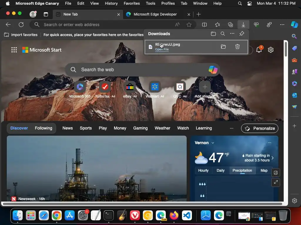Open the Favorites menu in menu bar
301x225 pixels.
point(132,3)
